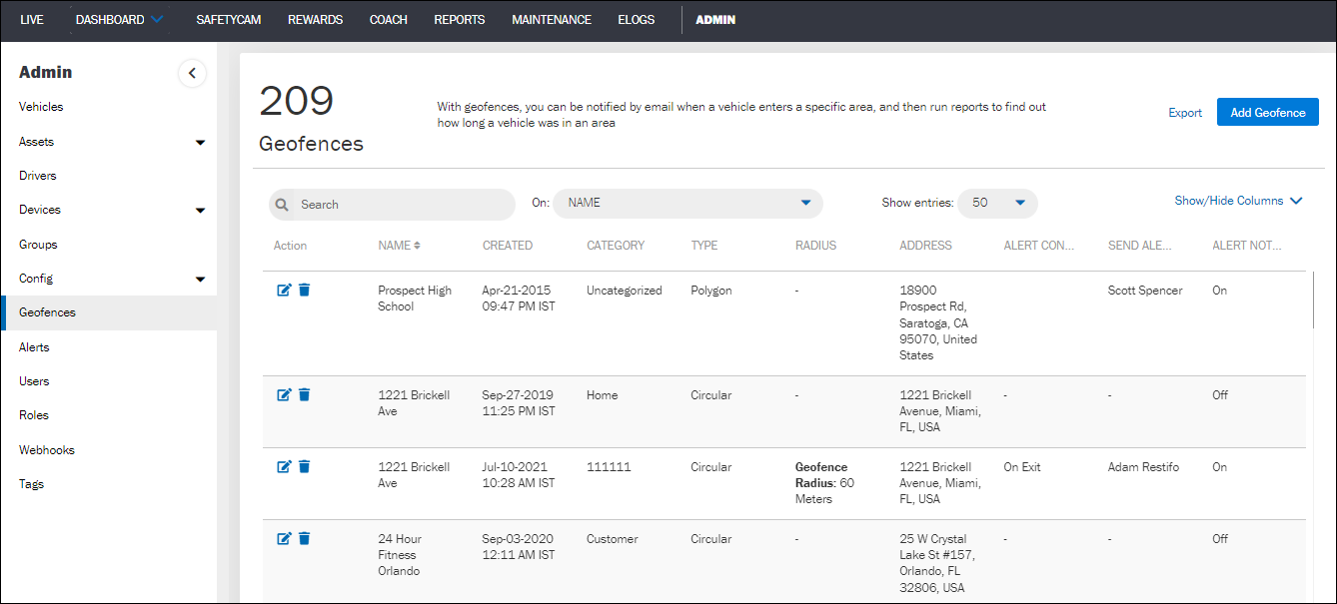Click into the geofence Search field

coord(392,204)
